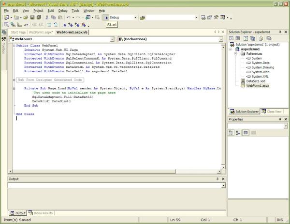Open the Debug configuration dropdown
The height and width of the screenshot is (224, 290).
click(x=135, y=17)
